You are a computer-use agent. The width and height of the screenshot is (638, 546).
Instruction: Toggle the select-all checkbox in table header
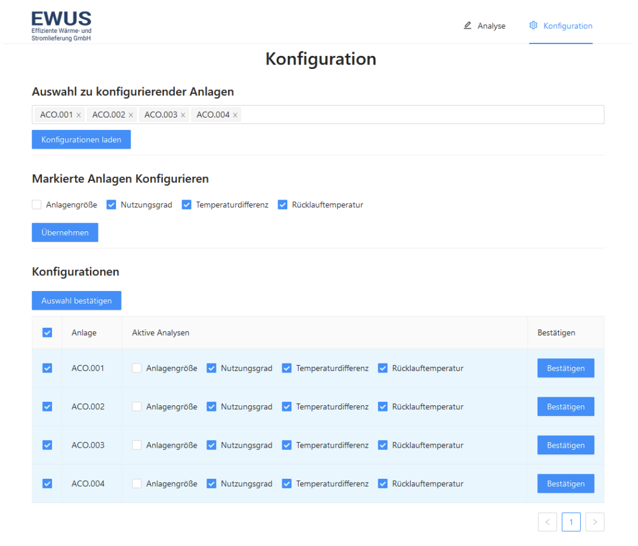click(48, 333)
